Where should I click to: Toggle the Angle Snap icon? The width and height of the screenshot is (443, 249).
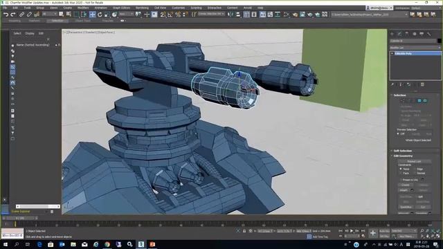coord(170,15)
